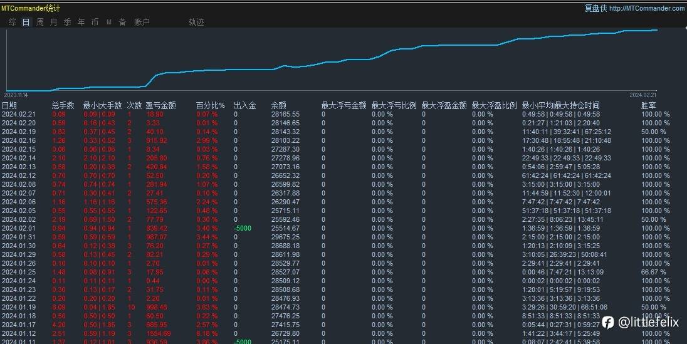Click the 50.00 % win rate on 2024.02.19
This screenshot has width=687, height=344.
coord(654,132)
